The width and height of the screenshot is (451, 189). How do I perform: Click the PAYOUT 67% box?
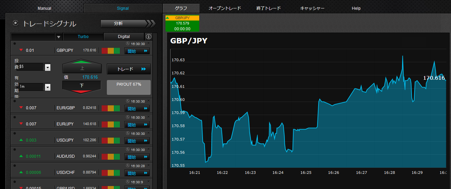(x=129, y=87)
